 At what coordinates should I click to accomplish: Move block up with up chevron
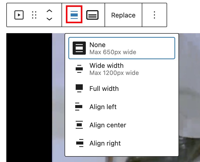coord(49,11)
